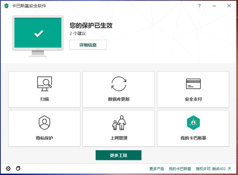Open the Scan (扫描) computer icon
The image size is (238, 175).
tap(45, 84)
